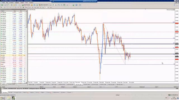Screen dimensions: 179x100
Task: Switch to the GOLD,Daily chart tab
Action: (39, 84)
